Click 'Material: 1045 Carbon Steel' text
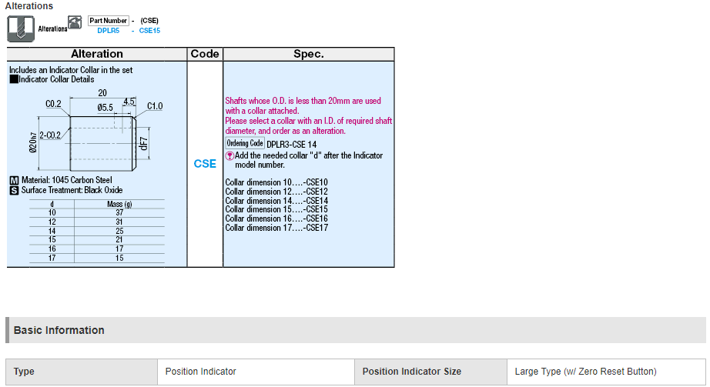The width and height of the screenshot is (710, 387). pyautogui.click(x=66, y=180)
